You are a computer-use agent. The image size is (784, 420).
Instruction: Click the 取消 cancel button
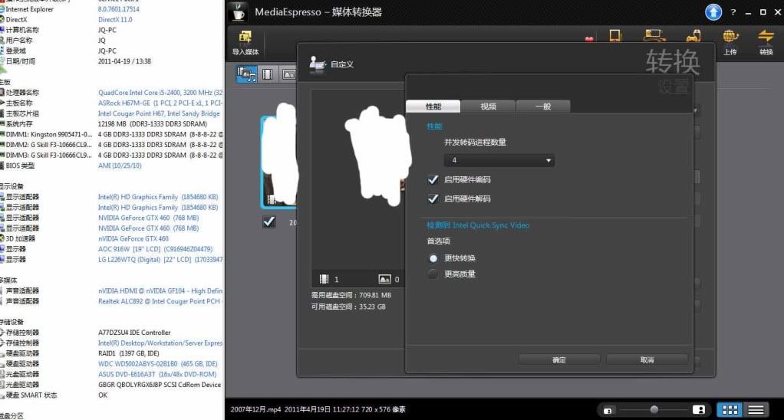click(646, 359)
